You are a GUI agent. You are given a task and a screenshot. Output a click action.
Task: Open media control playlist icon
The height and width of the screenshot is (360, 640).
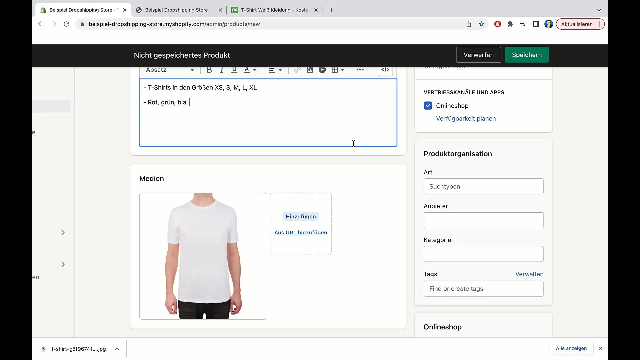tap(523, 24)
